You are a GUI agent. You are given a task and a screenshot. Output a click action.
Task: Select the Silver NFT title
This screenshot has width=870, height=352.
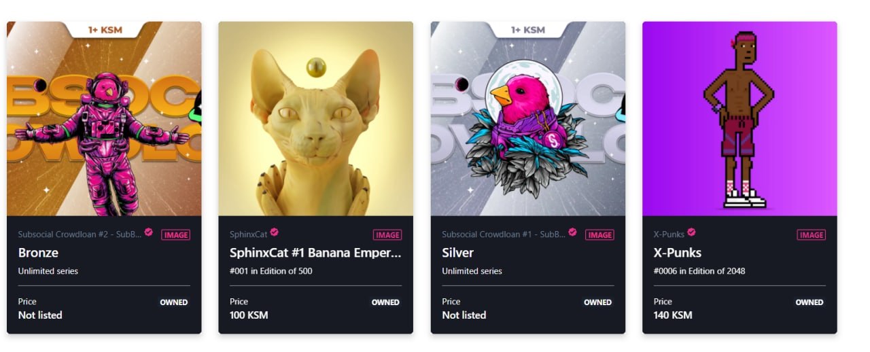click(457, 253)
